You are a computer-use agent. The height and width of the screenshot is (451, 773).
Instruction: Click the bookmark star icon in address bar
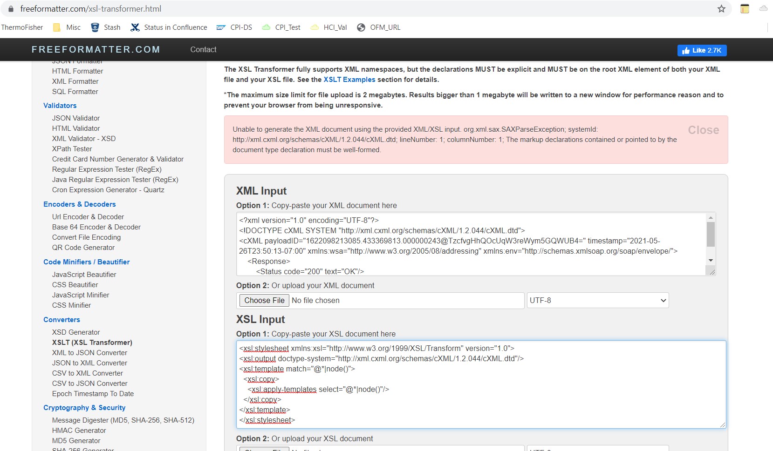[x=721, y=9]
